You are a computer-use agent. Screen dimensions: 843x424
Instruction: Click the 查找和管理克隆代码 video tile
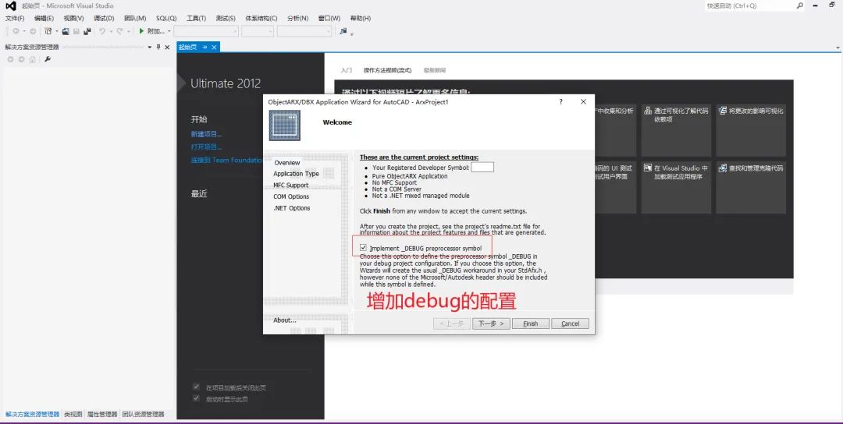pos(751,187)
